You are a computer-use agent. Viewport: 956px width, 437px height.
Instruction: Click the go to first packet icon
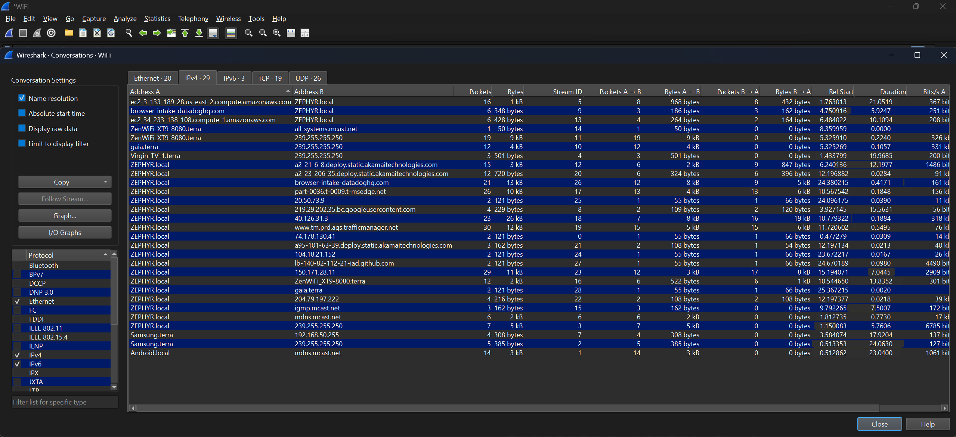click(185, 33)
